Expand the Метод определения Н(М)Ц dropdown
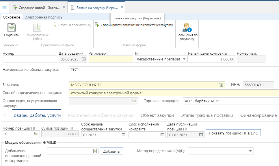 tap(250, 151)
